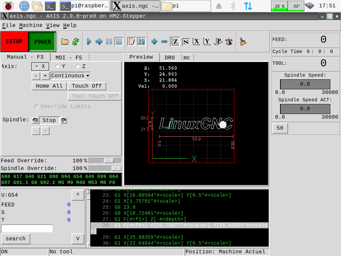The image size is (341, 256).
Task: Toggle rotate/pan cone tool icon
Action: pyautogui.click(x=229, y=42)
